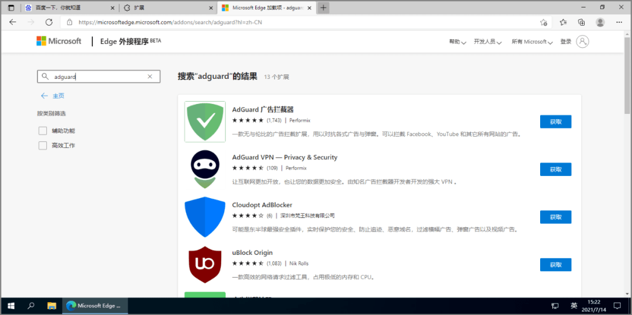632x315 pixels.
Task: Click the 登录 sign-in link
Action: click(565, 41)
